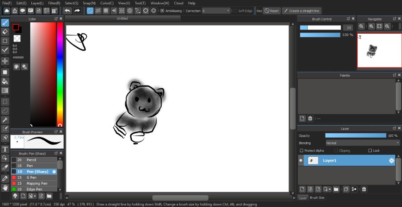This screenshot has width=402, height=207.
Task: Open the Correction value dropdown
Action: (228, 11)
